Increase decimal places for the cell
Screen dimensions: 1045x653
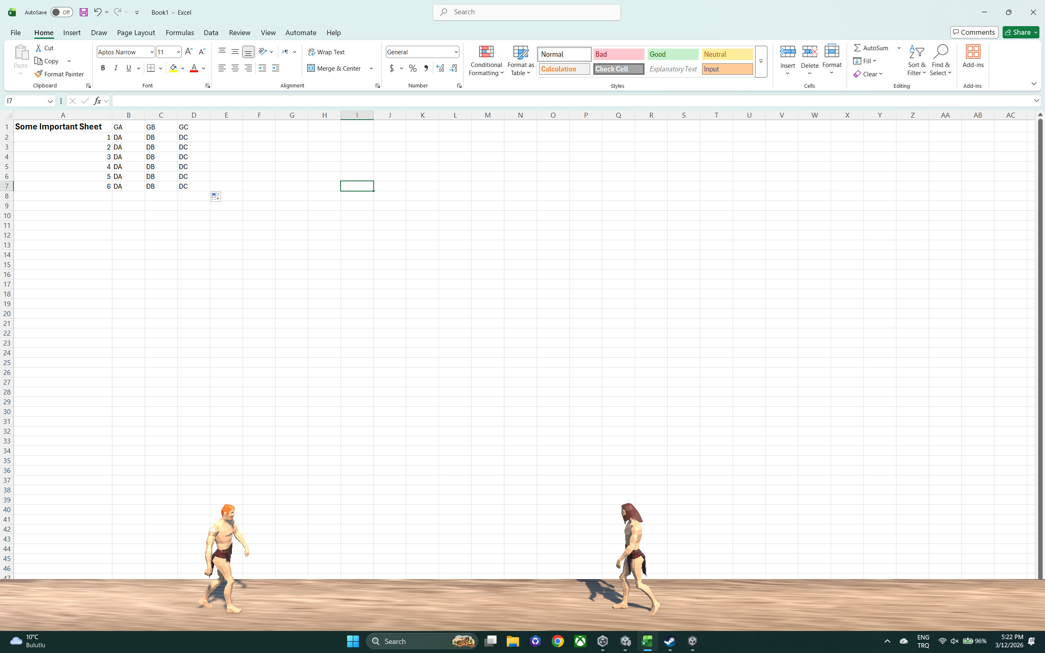coord(439,68)
